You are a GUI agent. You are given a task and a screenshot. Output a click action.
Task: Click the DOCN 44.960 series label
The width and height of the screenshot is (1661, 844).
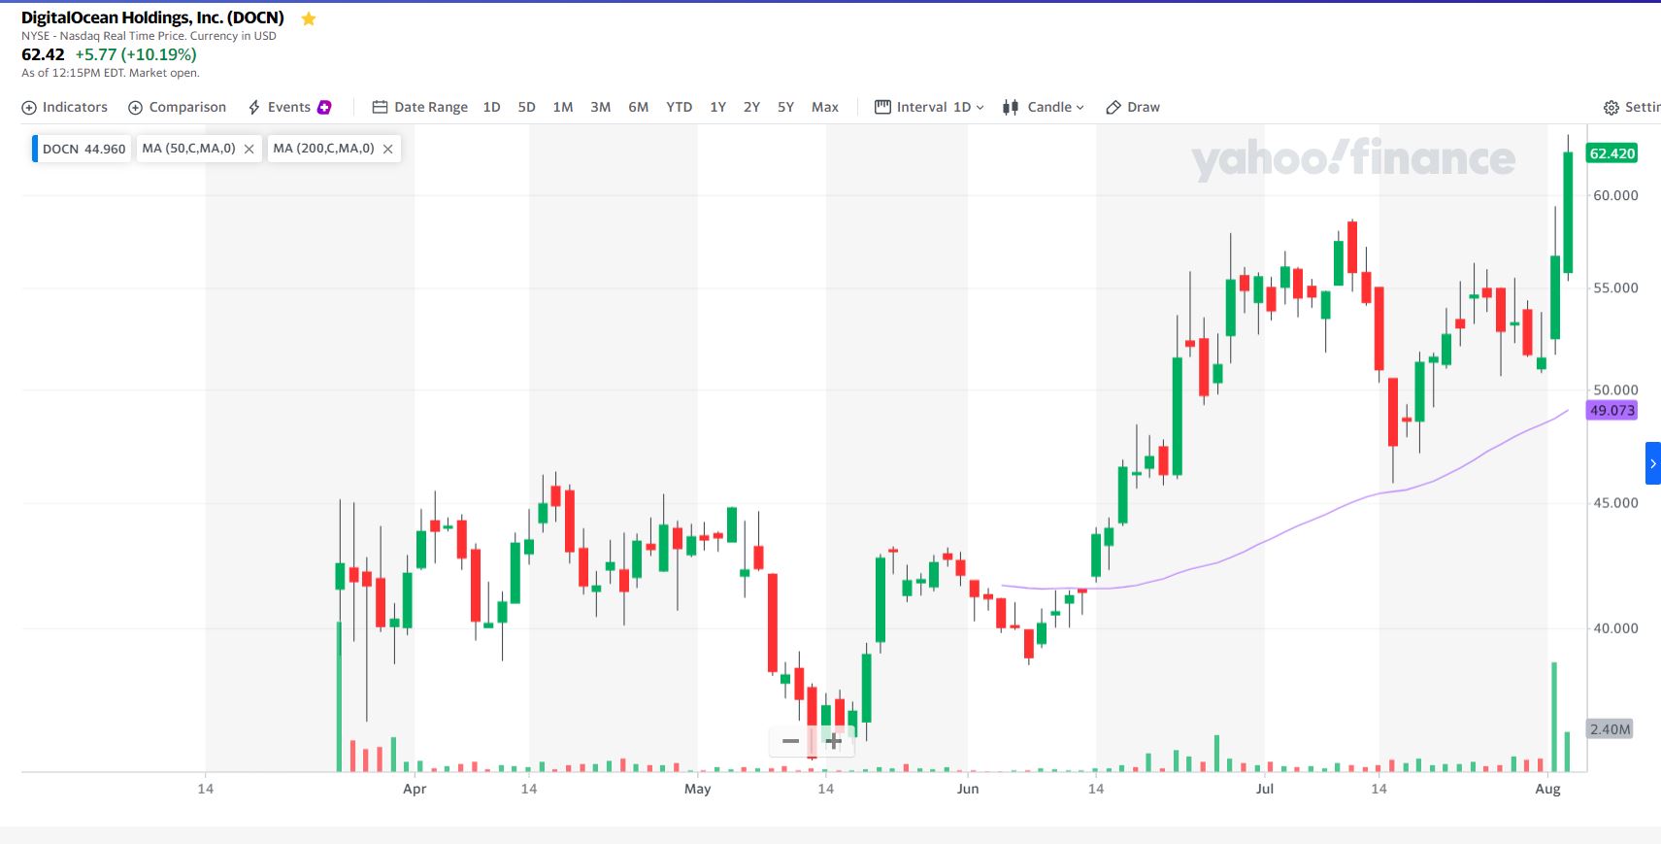83,149
